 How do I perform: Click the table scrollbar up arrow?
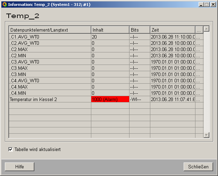point(207,29)
